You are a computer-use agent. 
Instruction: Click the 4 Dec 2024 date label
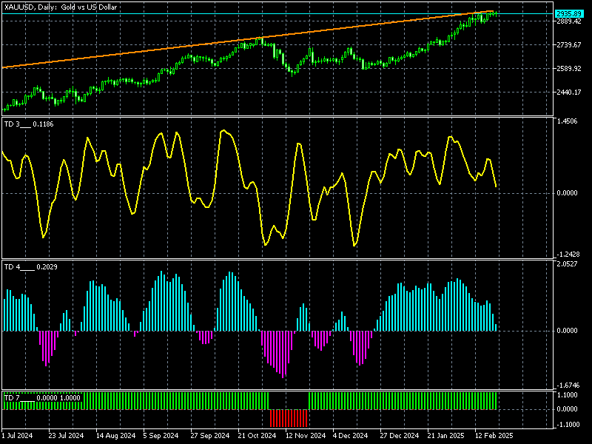[350, 436]
